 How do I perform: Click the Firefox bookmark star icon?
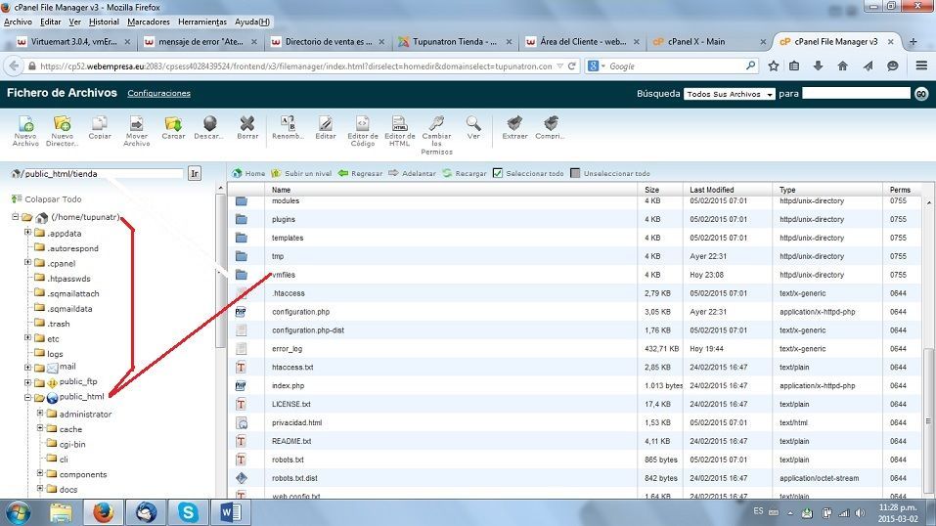click(774, 66)
